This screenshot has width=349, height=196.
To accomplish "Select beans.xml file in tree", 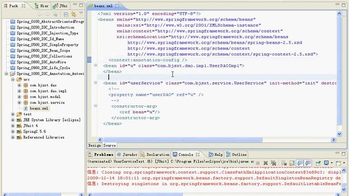I will pos(39,108).
